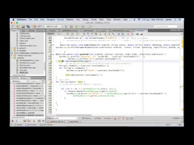Click the Stop Macro Recording icon
The image size is (194, 145).
132,34
